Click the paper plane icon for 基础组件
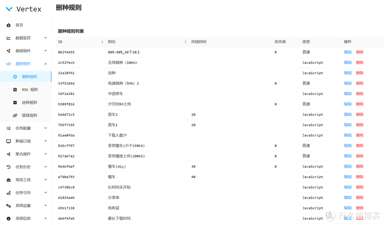 pyautogui.click(x=8, y=50)
